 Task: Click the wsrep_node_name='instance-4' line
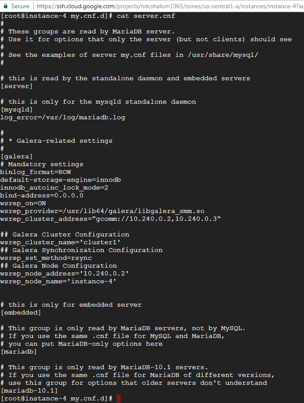(58, 282)
